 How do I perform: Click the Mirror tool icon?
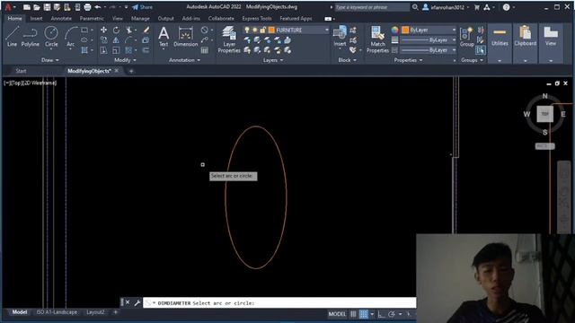click(x=116, y=40)
